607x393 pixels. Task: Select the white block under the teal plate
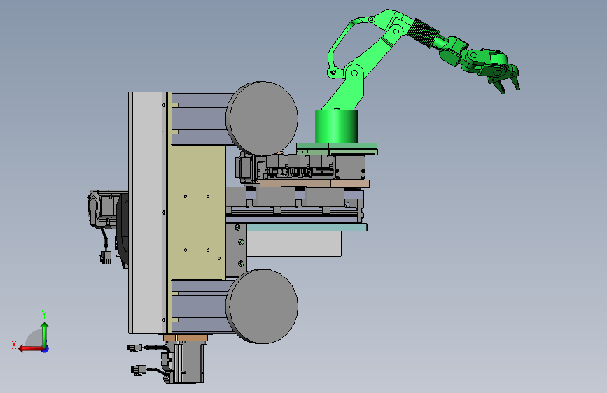point(294,243)
